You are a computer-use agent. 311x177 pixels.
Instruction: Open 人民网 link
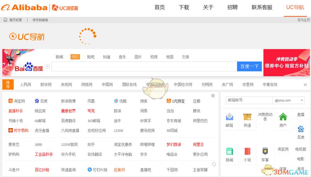26,85
